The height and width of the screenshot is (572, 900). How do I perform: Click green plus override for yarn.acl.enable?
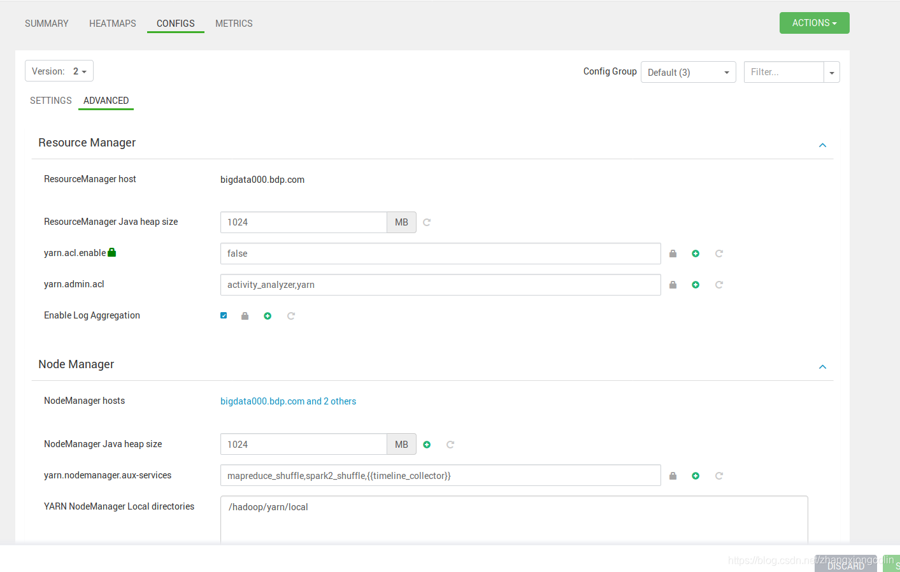coord(696,254)
